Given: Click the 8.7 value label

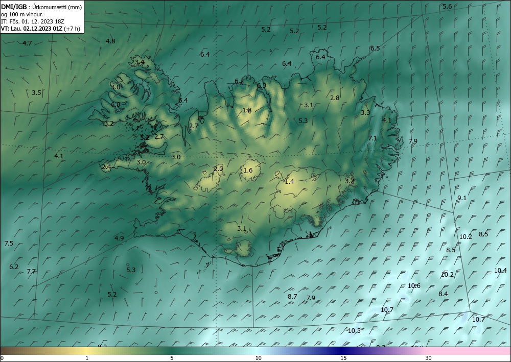Looking at the screenshot, I should tap(292, 296).
